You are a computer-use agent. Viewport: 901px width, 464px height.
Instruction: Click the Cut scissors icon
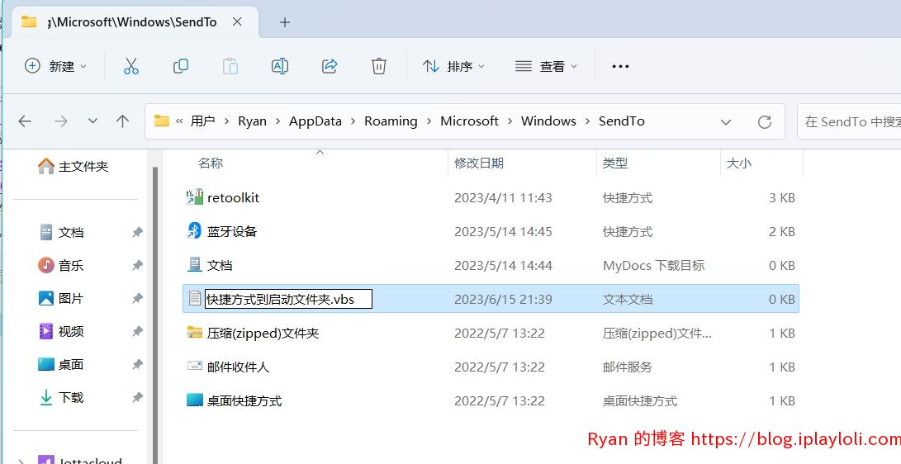(131, 66)
